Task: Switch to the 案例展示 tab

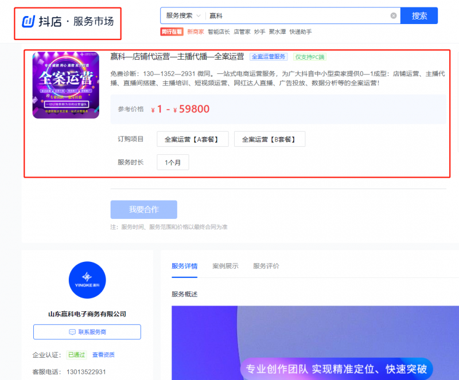Action: tap(225, 266)
